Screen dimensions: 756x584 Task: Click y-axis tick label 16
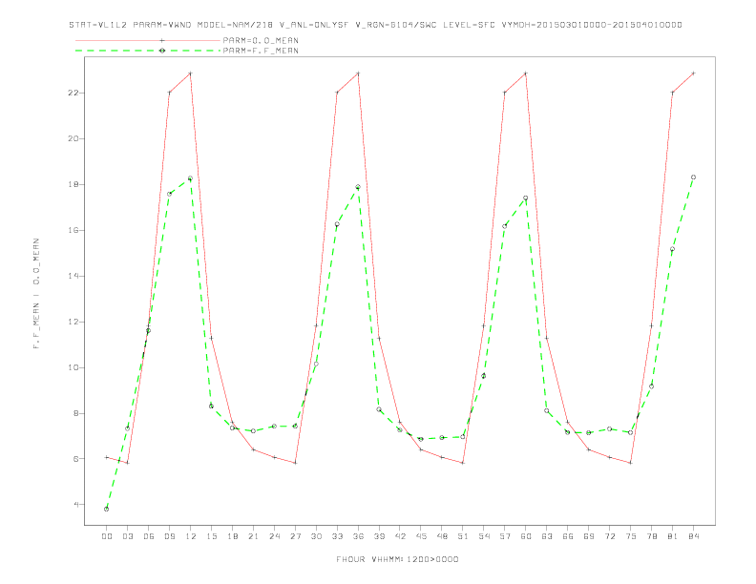tap(73, 230)
